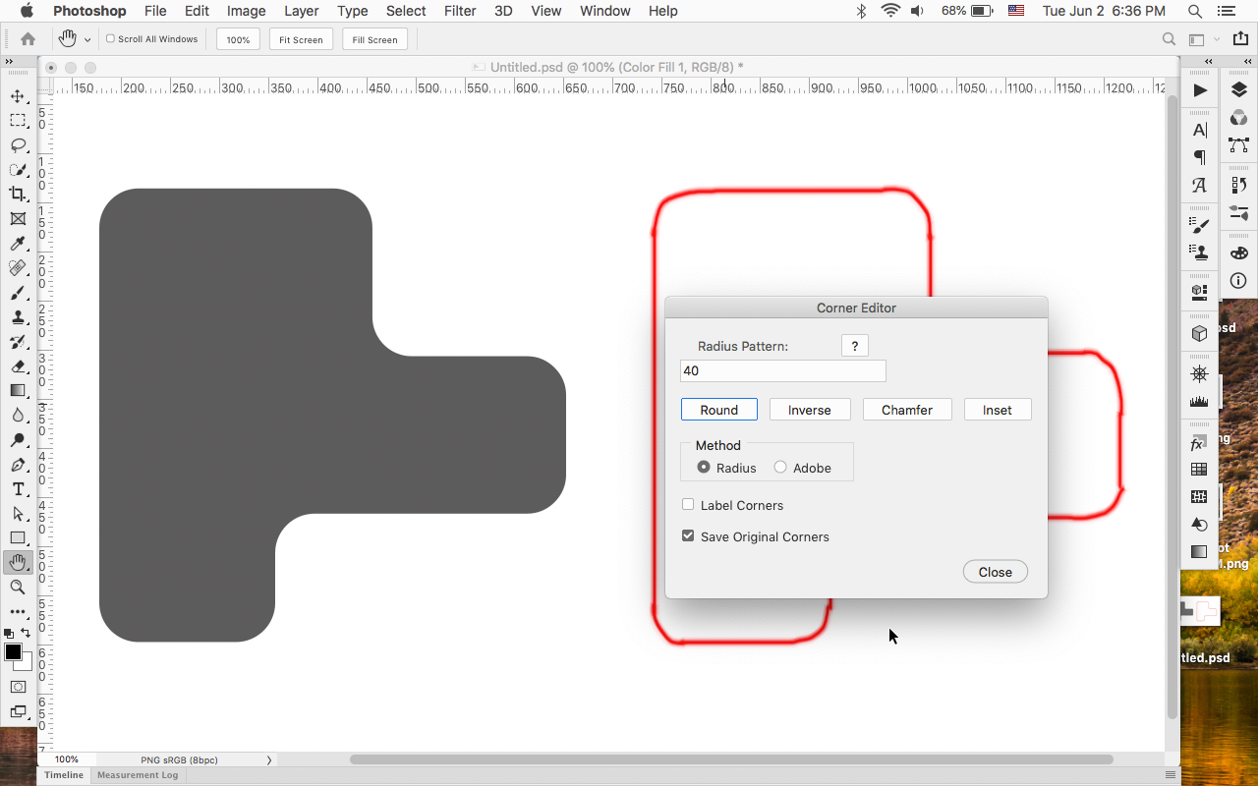The height and width of the screenshot is (786, 1258).
Task: Select the Clone Stamp tool
Action: [18, 317]
